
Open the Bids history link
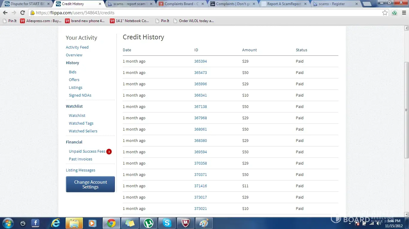(72, 72)
